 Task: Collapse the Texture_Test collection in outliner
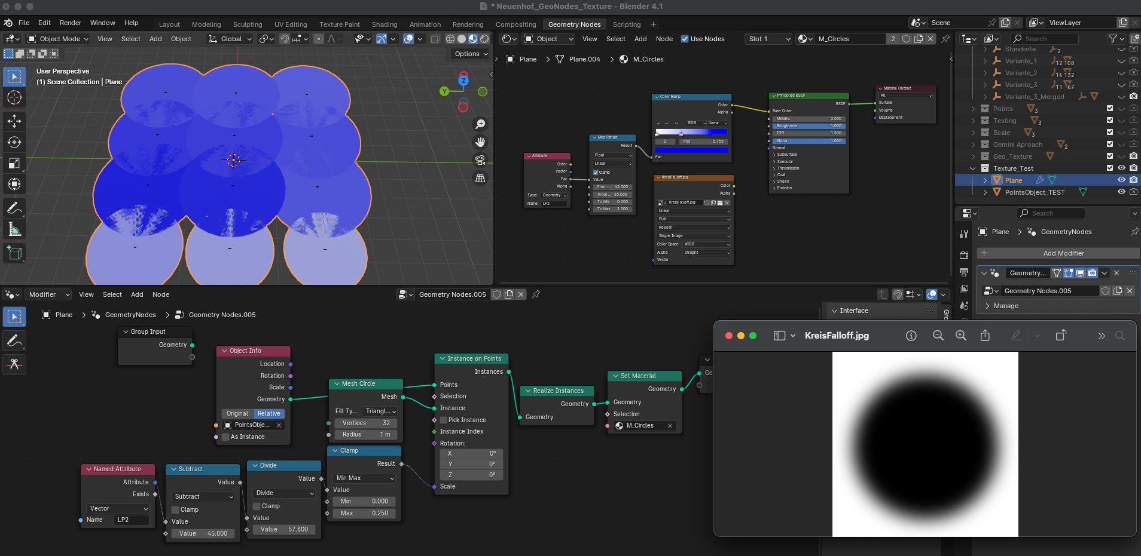click(973, 168)
